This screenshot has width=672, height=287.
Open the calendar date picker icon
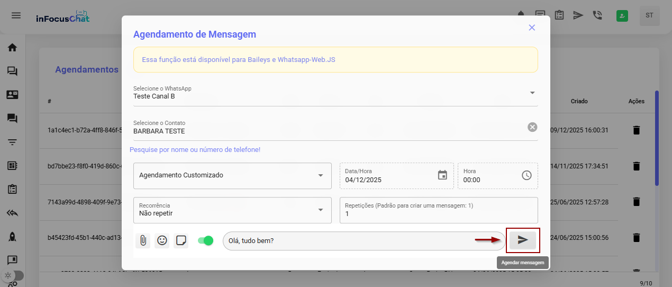pos(442,175)
